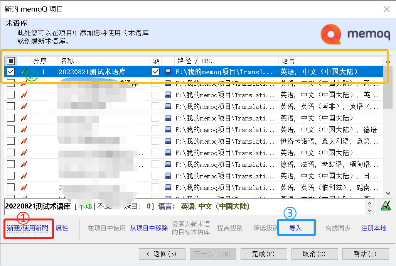Viewport: 396px width, 266px height.
Task: Click the 离线同步 link
Action: [x=338, y=228]
